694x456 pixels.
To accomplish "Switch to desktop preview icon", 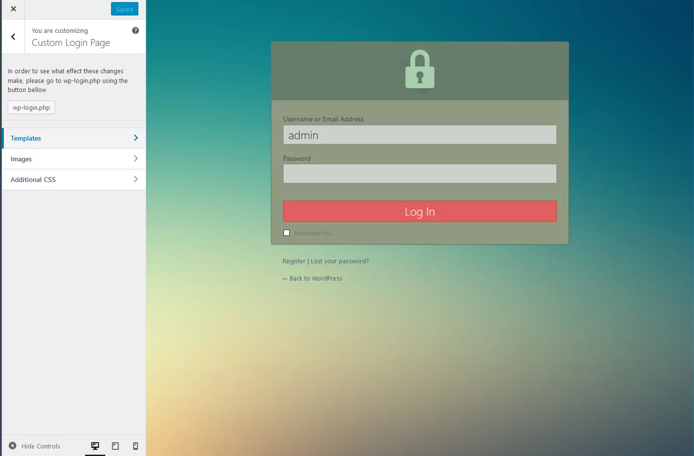I will point(95,446).
